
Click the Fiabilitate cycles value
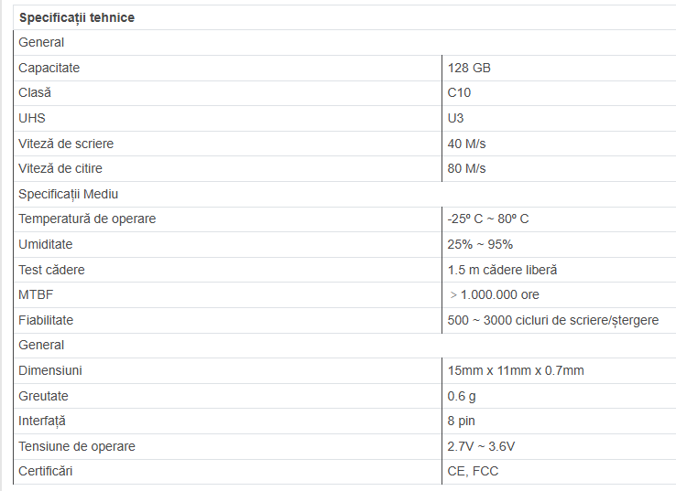pos(553,320)
